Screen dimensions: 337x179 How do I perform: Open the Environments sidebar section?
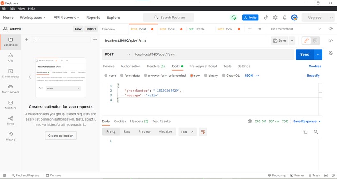click(10, 73)
